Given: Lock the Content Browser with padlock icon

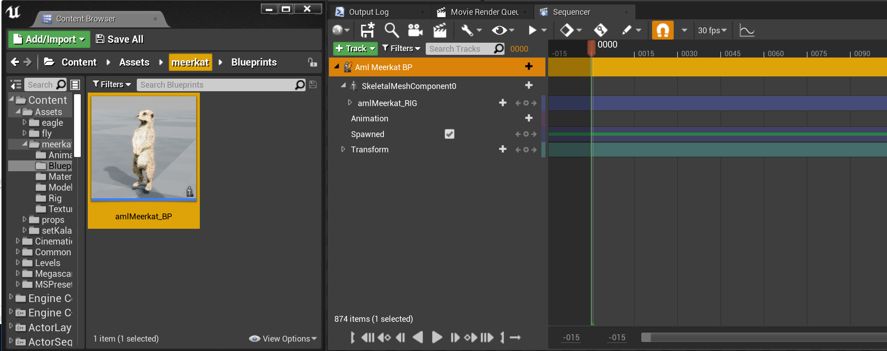Looking at the screenshot, I should coord(312,62).
